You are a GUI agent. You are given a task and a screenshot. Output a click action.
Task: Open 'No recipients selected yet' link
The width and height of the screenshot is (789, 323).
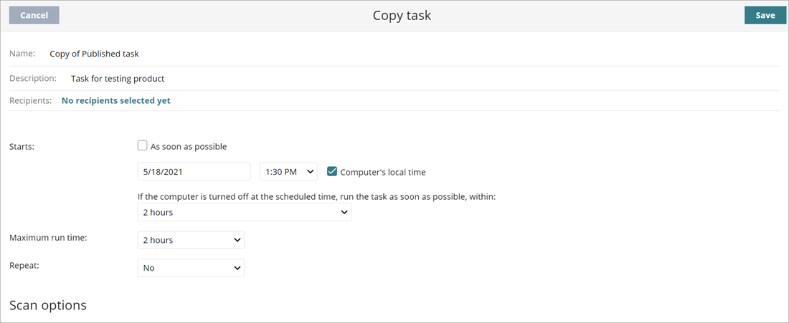tap(116, 101)
